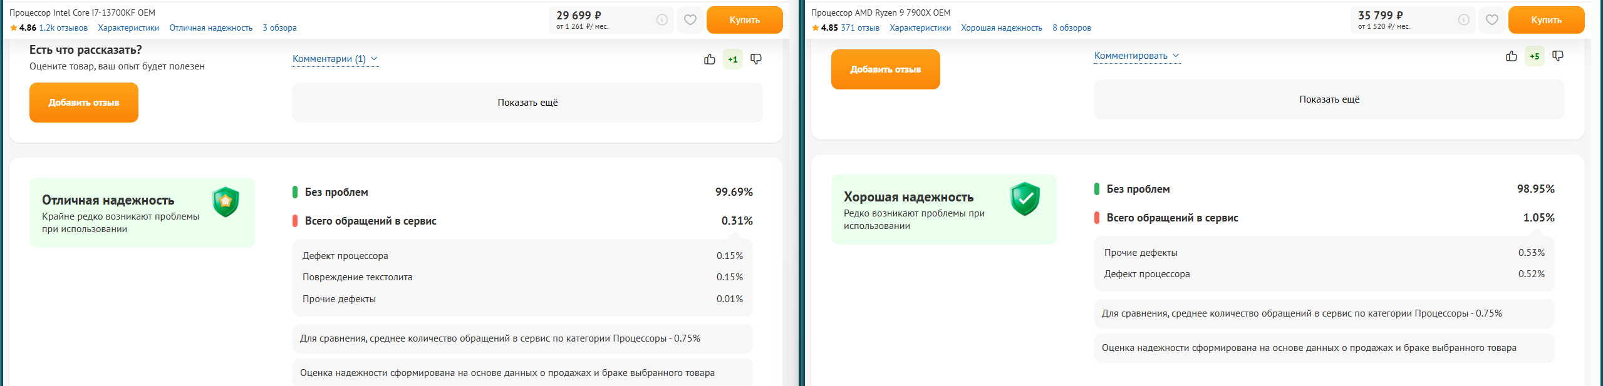Buy the Intel Core i7-13700KF with Купить

tap(744, 20)
